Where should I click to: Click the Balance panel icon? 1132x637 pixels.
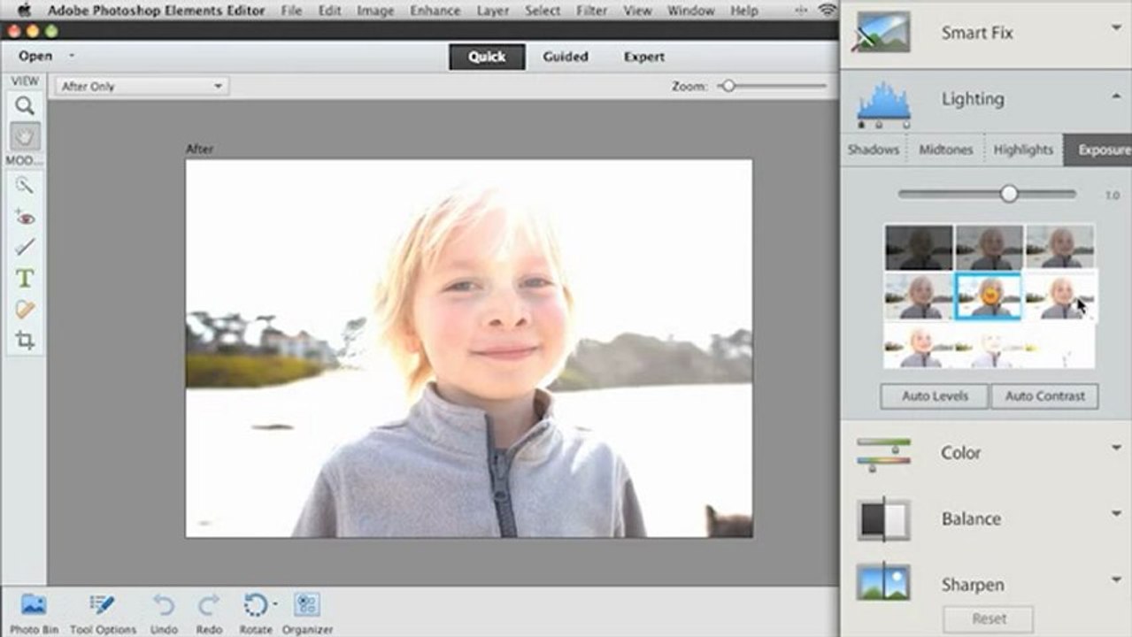pos(883,519)
